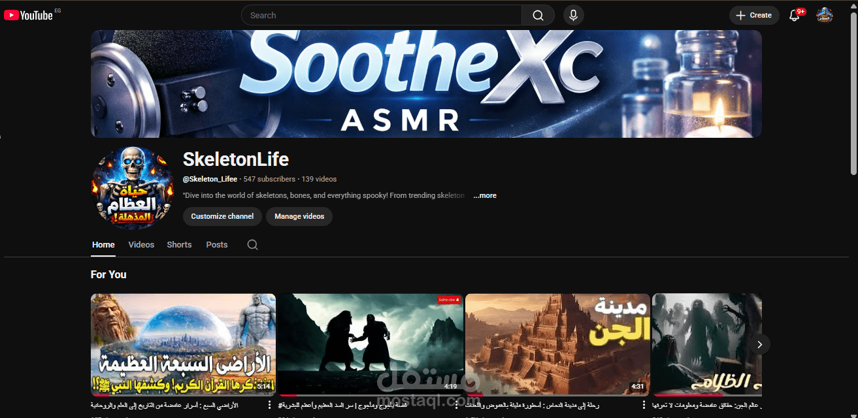Click the 139 videos count
858x418 pixels.
tap(319, 179)
